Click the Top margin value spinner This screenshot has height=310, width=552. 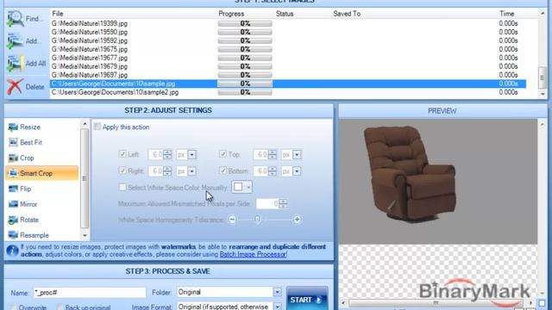tap(273, 155)
